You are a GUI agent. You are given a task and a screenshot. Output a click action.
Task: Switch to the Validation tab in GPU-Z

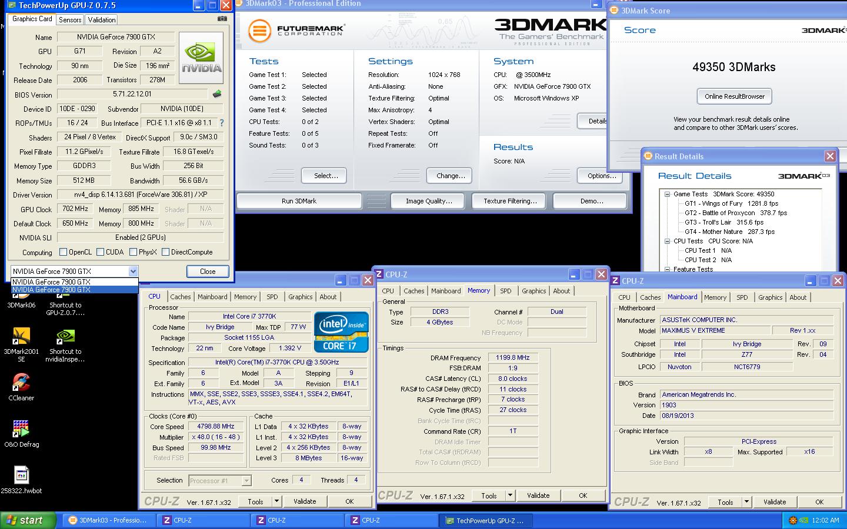click(x=102, y=19)
